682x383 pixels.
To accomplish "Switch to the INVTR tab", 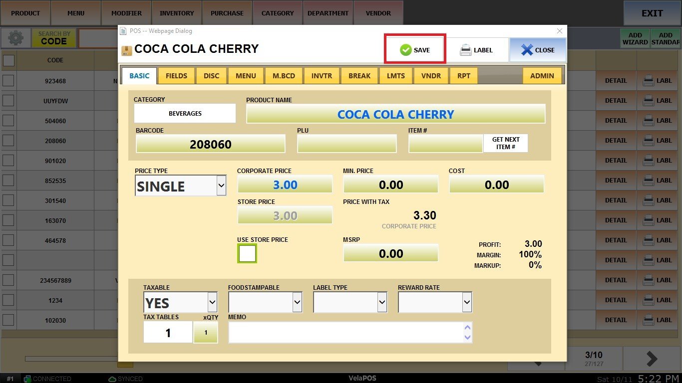I will [x=323, y=76].
